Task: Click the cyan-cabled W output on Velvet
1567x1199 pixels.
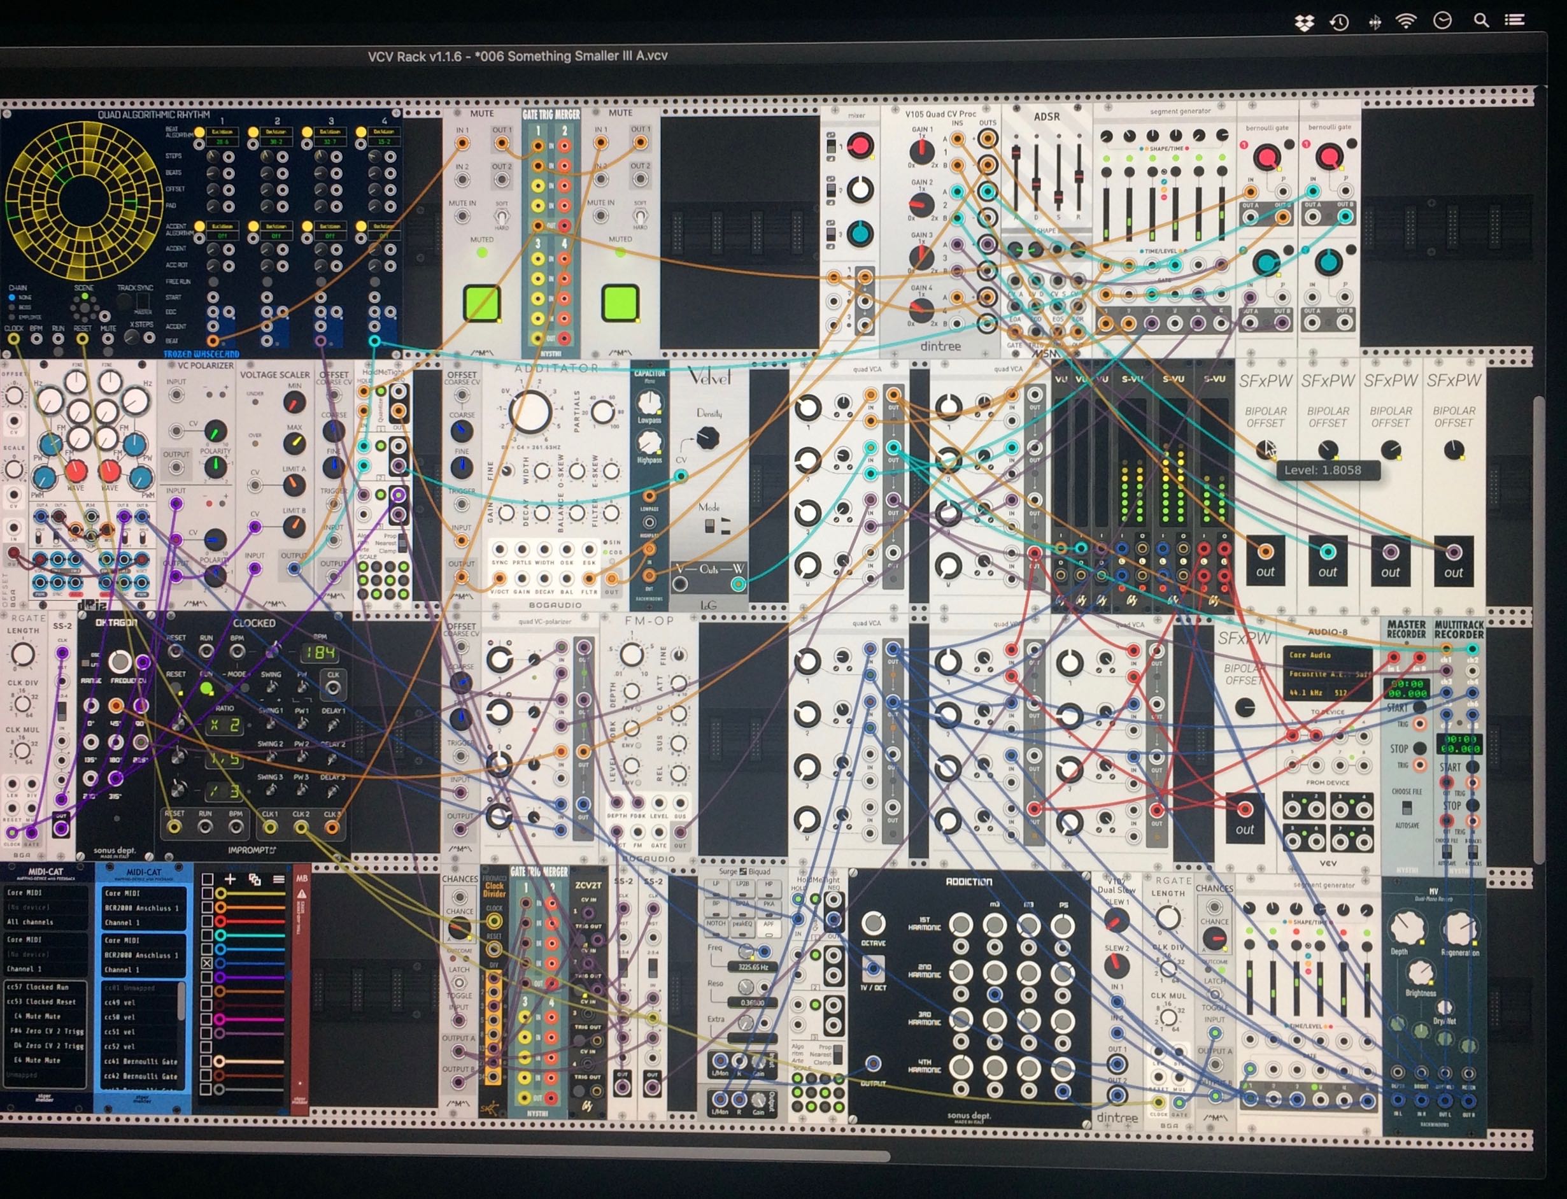Action: pyautogui.click(x=738, y=585)
